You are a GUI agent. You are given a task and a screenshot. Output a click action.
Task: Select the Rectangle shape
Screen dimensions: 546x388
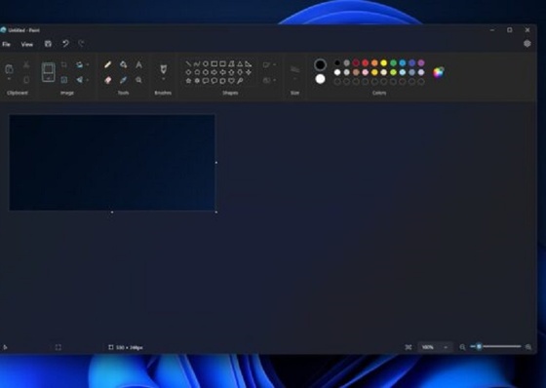click(x=214, y=63)
